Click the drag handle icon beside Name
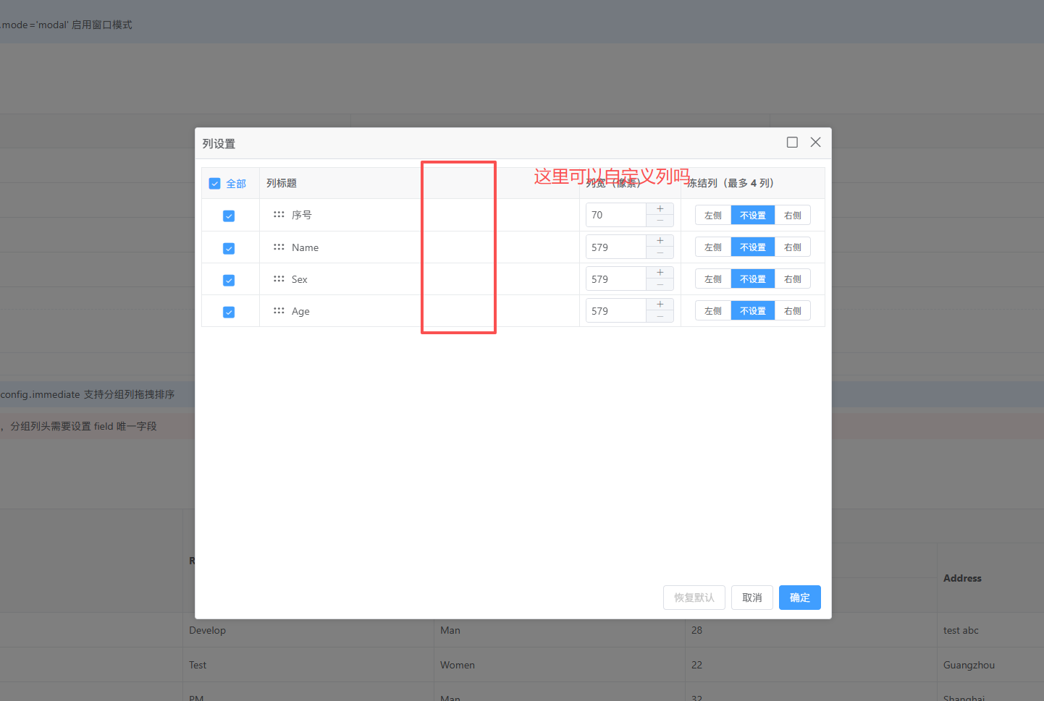This screenshot has height=701, width=1044. click(279, 247)
